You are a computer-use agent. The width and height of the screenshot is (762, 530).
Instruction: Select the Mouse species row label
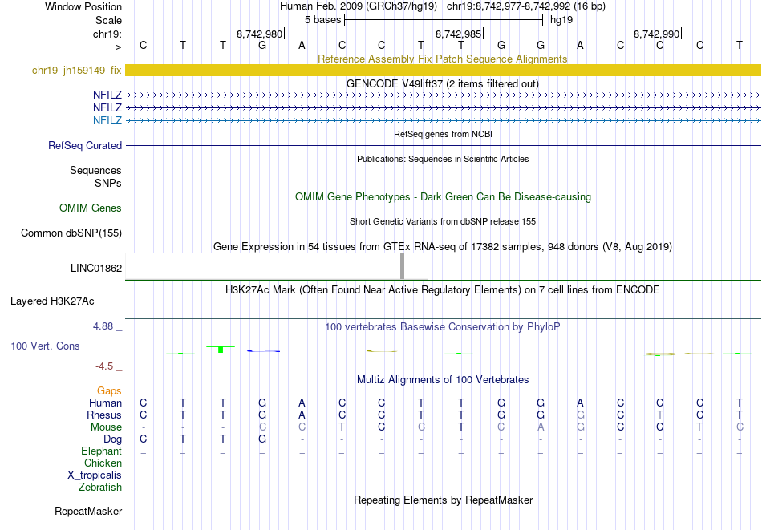tap(107, 427)
